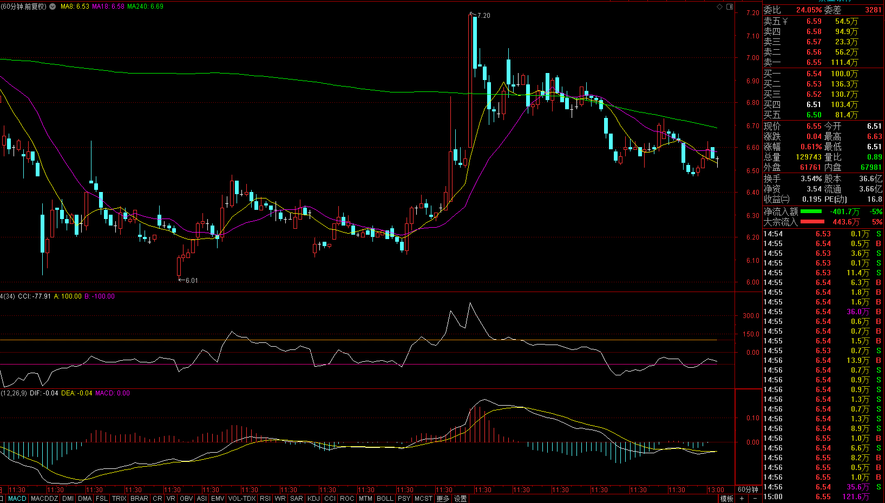Select the SAR indicator tab
This screenshot has width=885, height=503.
pyautogui.click(x=296, y=499)
